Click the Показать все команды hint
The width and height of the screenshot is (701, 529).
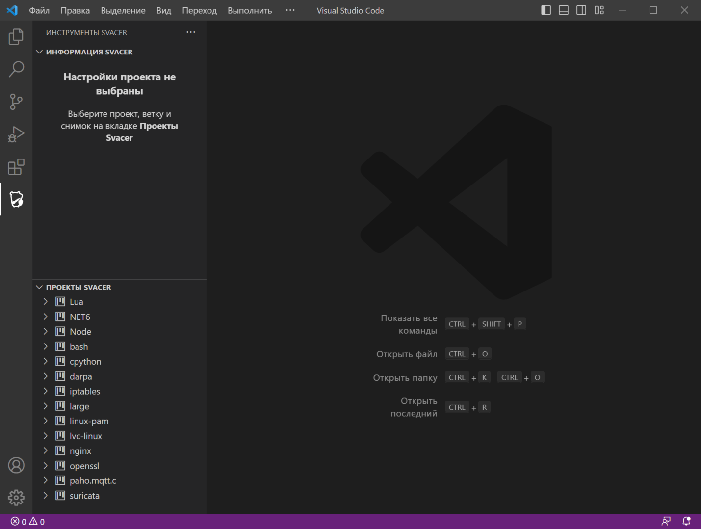tap(409, 324)
